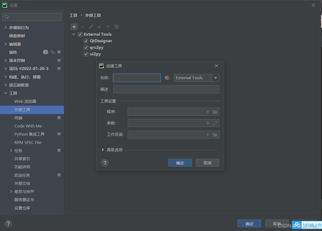Click the move down arrow icon
This screenshot has width=322, height=231.
(x=108, y=27)
